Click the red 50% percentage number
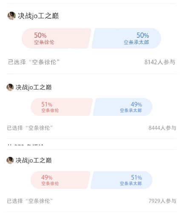Screen dimensions: 183x213 point(40,35)
